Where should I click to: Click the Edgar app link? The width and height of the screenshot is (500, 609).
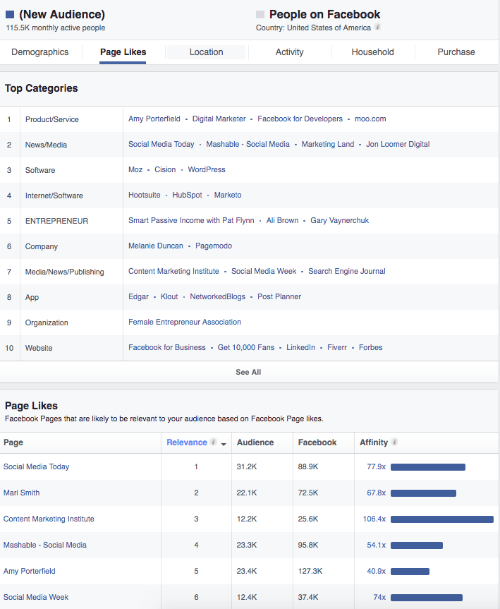point(139,296)
